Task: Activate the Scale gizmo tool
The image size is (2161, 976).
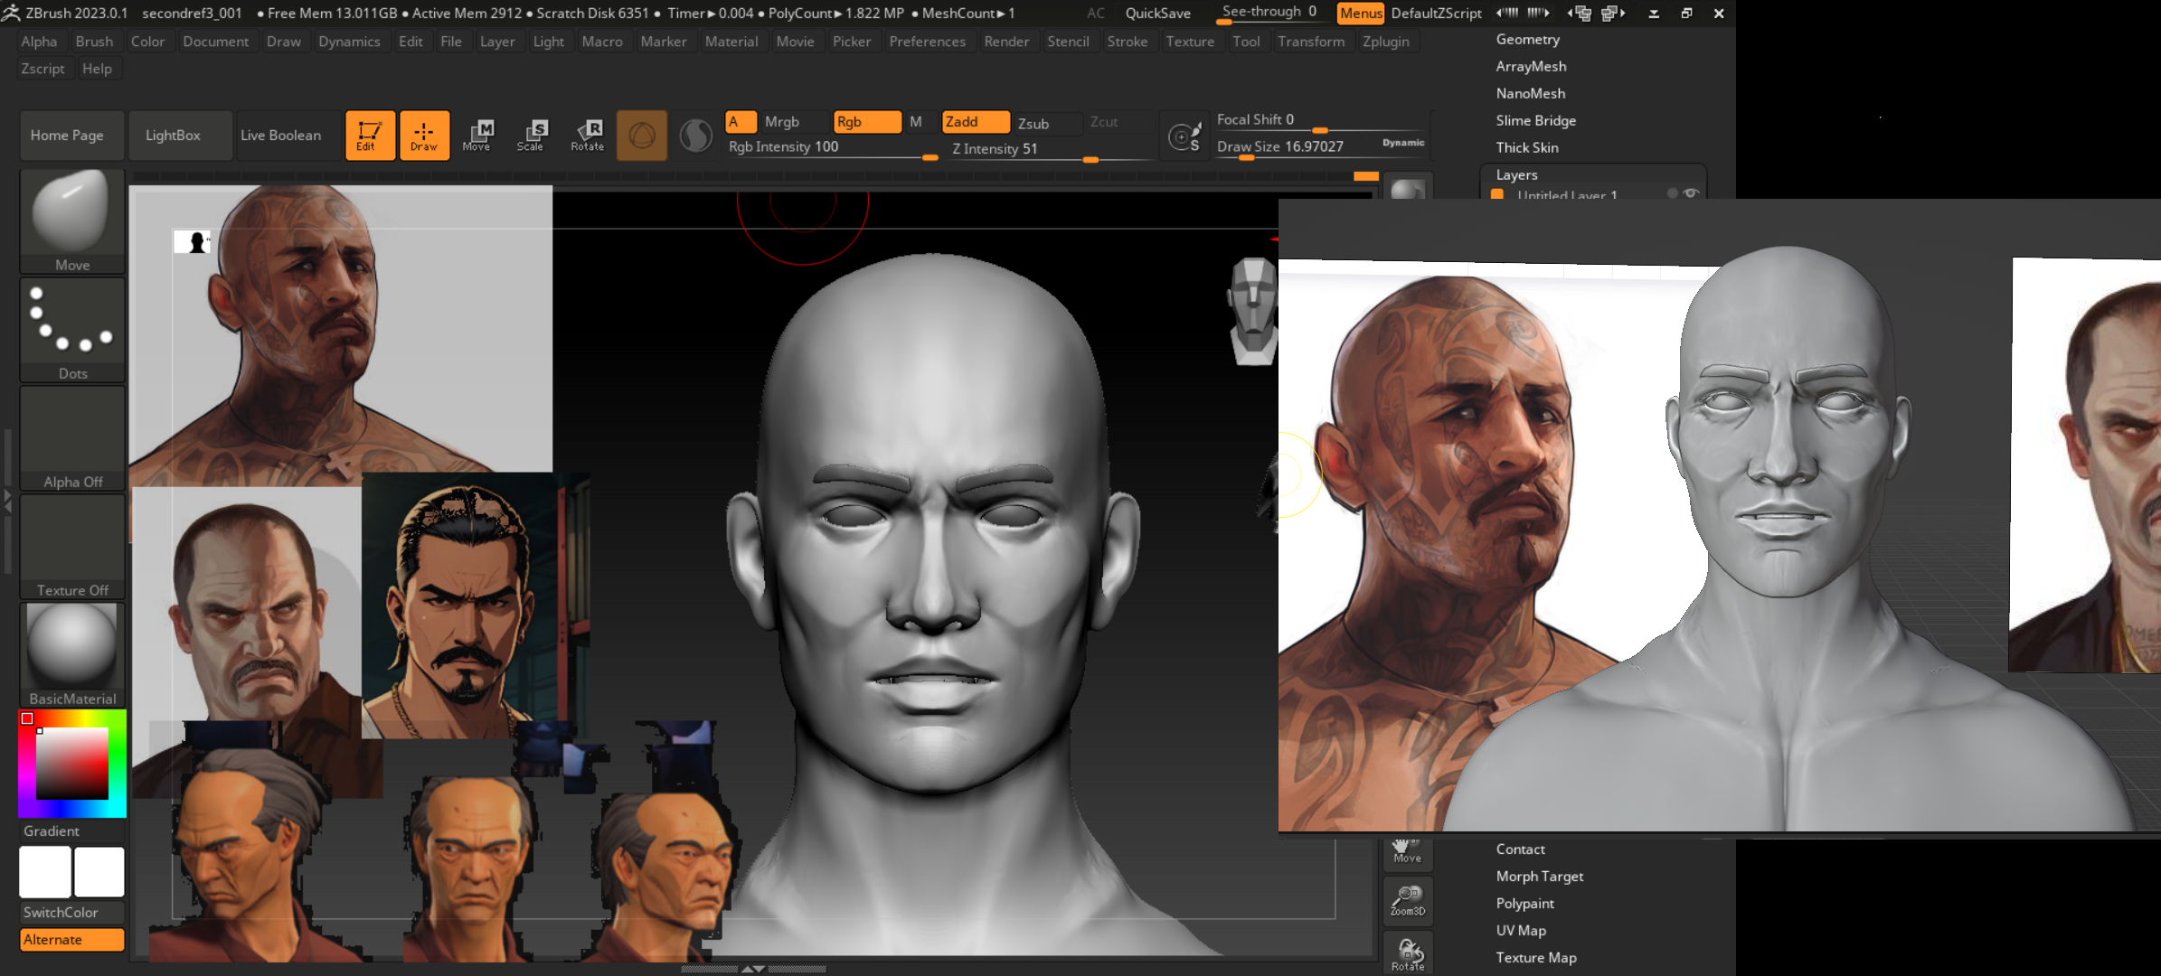Action: pos(531,135)
